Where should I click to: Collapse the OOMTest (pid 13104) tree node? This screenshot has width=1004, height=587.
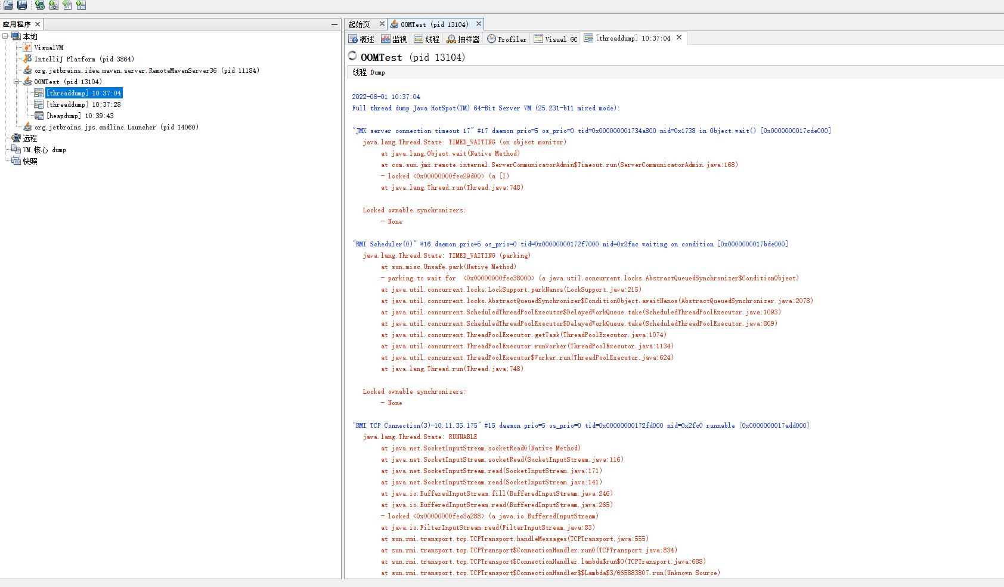17,82
